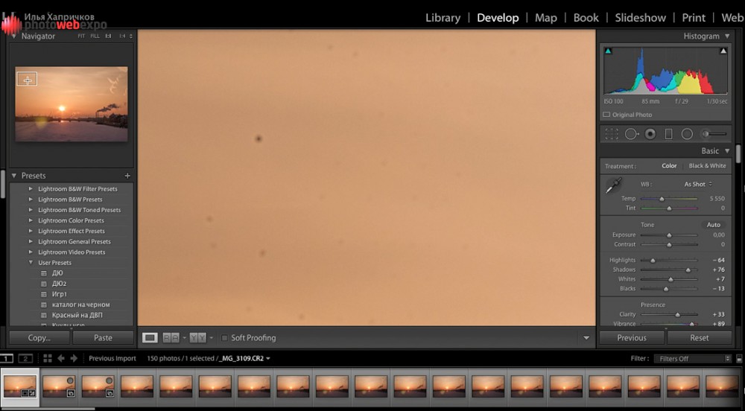Click the Paste settings button
The width and height of the screenshot is (745, 411).
coord(103,338)
